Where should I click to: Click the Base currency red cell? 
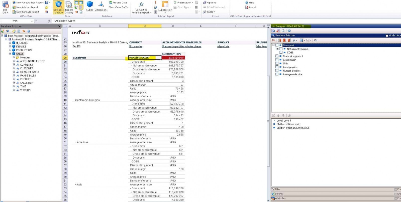click(x=173, y=58)
